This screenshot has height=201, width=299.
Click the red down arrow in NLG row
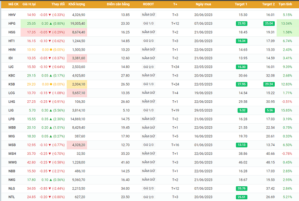click(51, 188)
